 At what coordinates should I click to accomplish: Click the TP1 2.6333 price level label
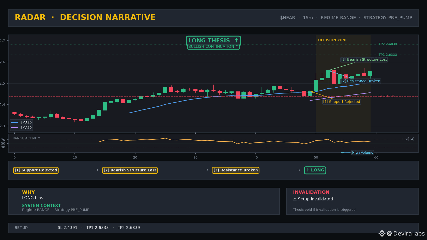tap(388, 55)
